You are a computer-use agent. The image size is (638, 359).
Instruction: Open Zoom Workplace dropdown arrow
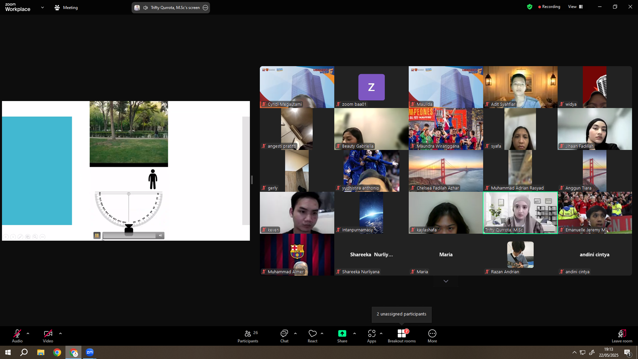(43, 7)
